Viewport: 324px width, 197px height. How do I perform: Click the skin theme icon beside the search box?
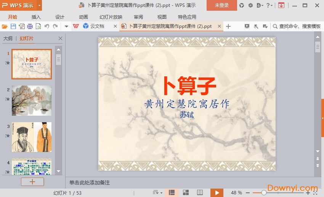coord(256,26)
